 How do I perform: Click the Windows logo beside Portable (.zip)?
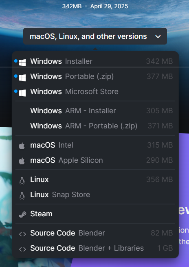(22, 78)
